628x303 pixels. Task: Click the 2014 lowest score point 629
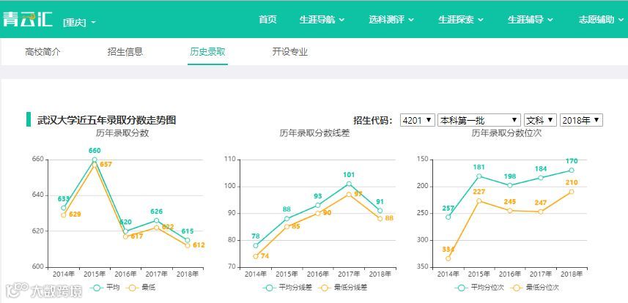(x=63, y=215)
